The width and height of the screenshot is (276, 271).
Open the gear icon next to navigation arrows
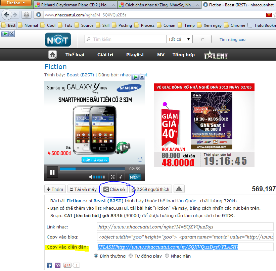27,15
